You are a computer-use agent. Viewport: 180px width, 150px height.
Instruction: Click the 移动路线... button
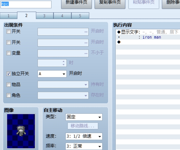click(83, 126)
